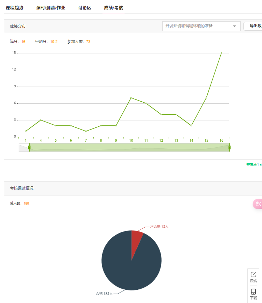
Task: Click the data point at score 1
Action: pos(26,131)
